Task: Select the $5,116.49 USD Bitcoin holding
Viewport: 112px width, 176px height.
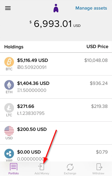Action: click(x=56, y=64)
